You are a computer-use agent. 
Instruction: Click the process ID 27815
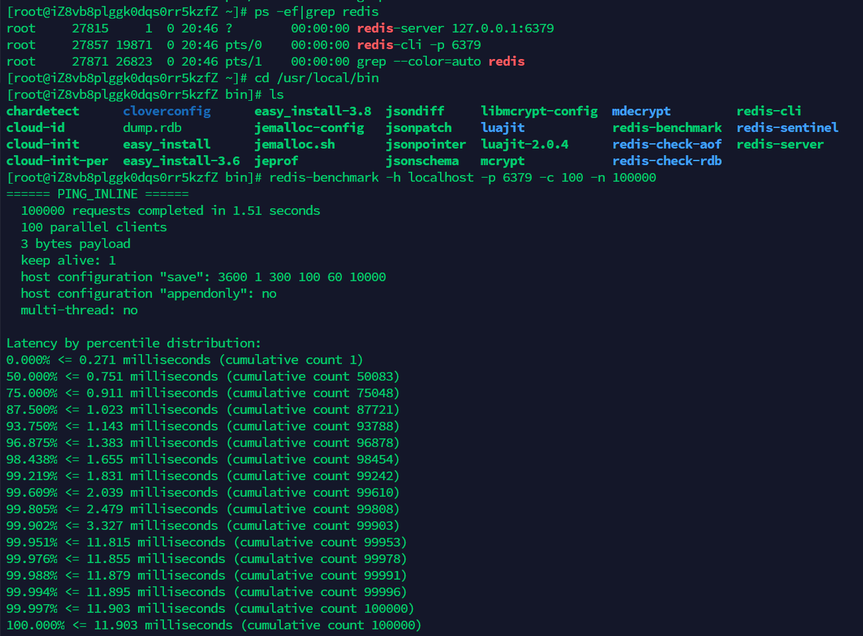[x=90, y=29]
